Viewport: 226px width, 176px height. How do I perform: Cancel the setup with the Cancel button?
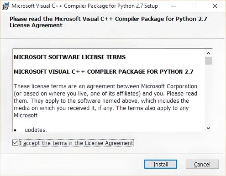tap(202, 164)
